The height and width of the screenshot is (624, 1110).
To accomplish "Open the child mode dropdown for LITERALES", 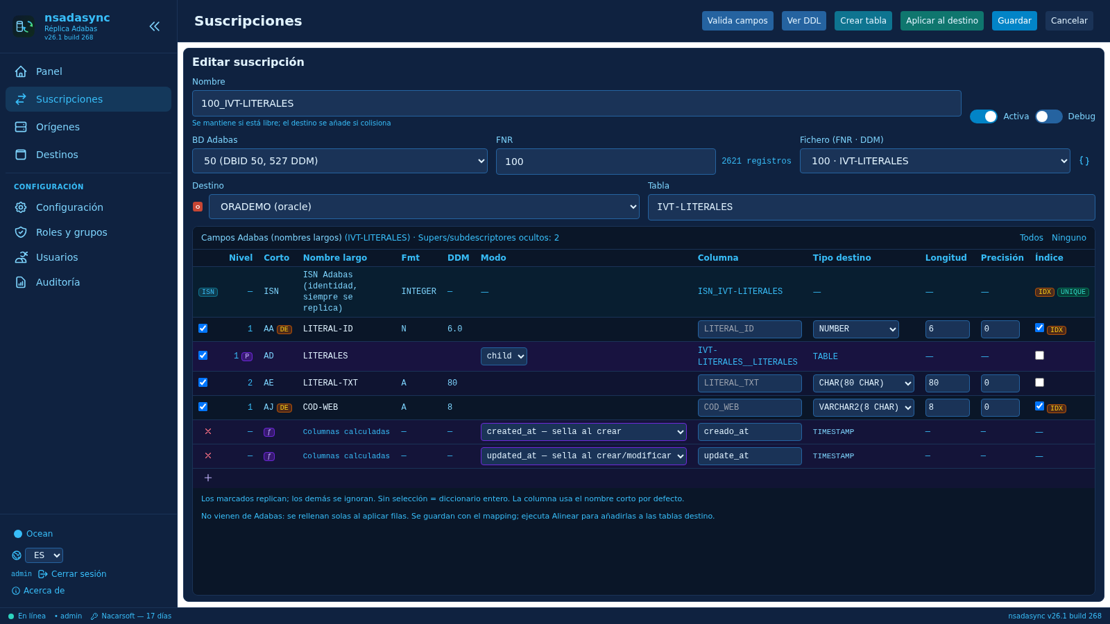I will [x=504, y=356].
